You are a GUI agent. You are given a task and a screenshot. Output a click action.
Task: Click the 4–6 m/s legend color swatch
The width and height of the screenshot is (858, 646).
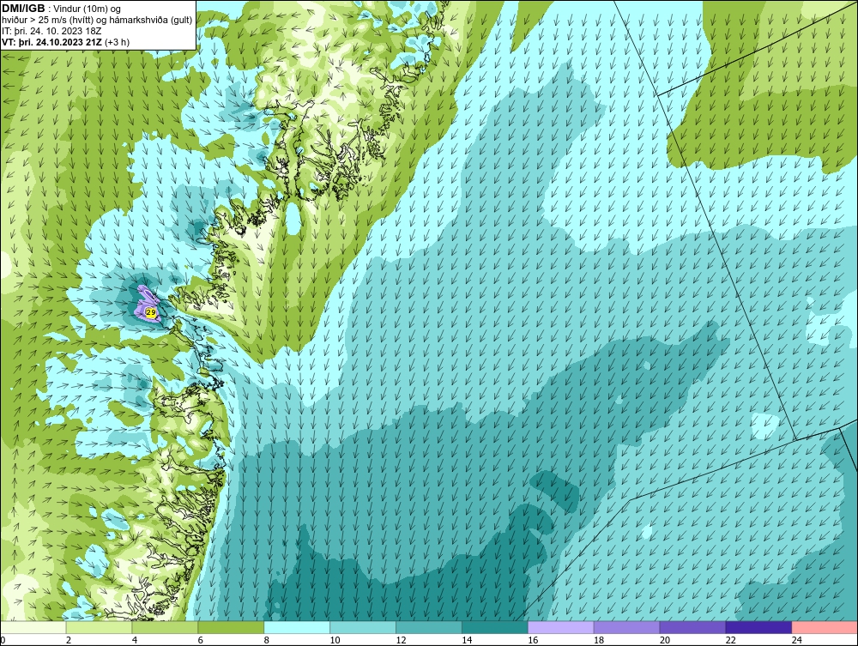165,627
